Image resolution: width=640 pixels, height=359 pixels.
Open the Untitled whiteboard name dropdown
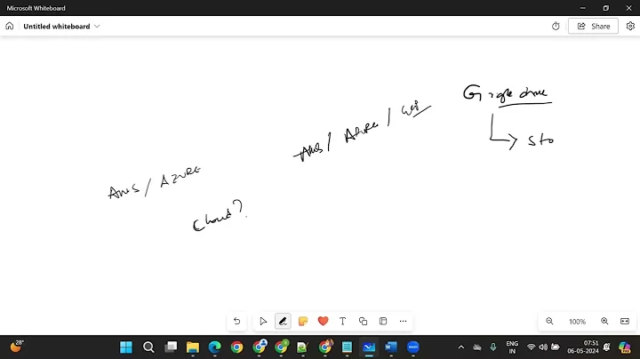click(x=61, y=26)
